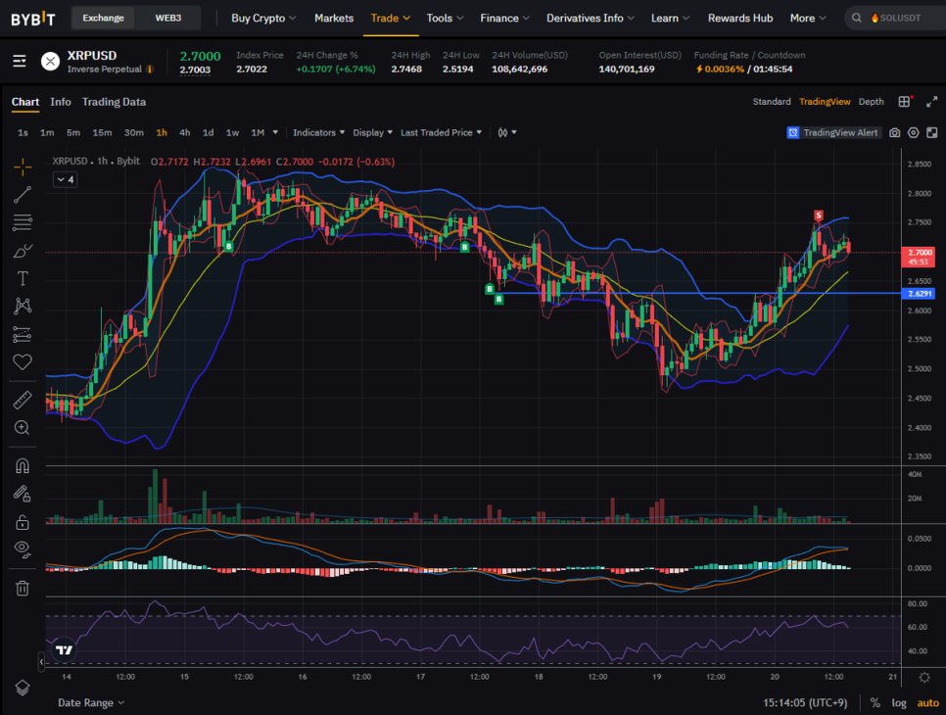This screenshot has height=715, width=946.
Task: Select the crosshair cursor tool
Action: click(x=23, y=167)
